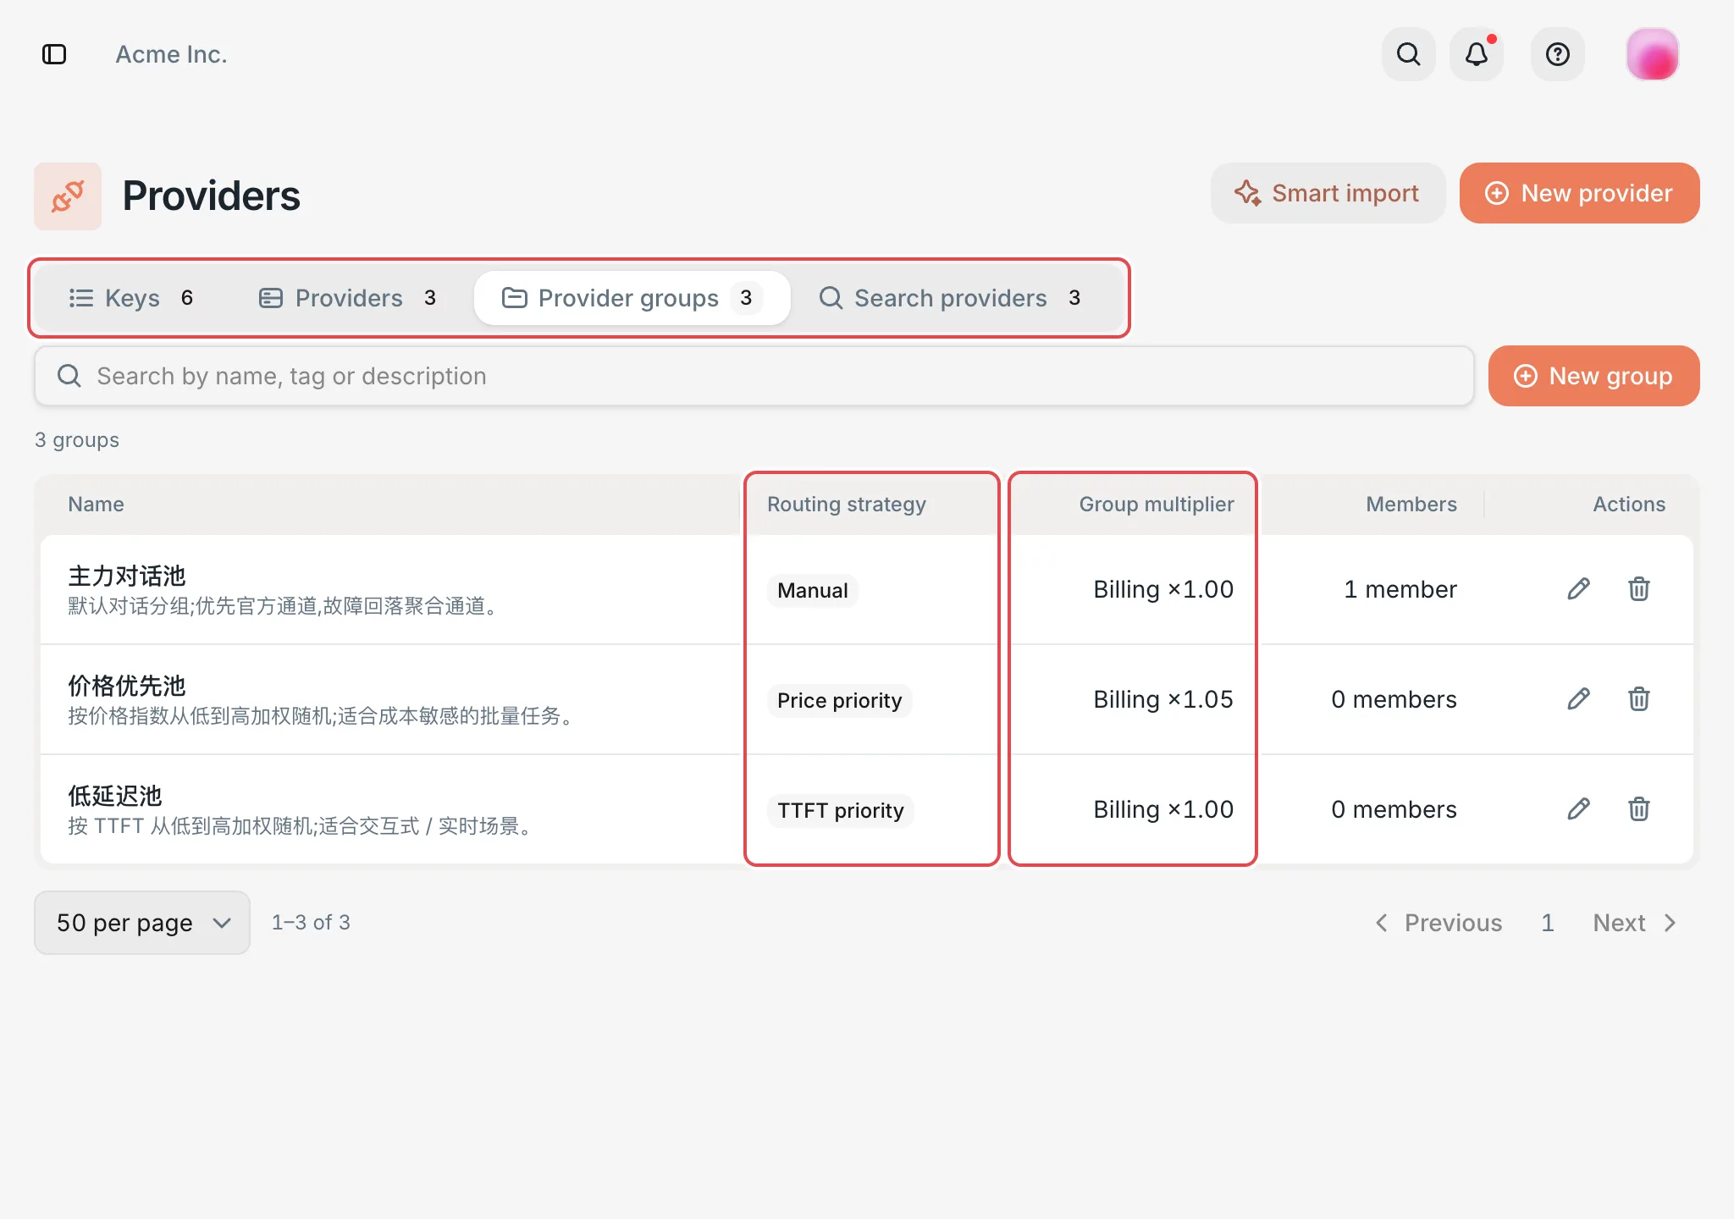Open the help question-mark icon
The image size is (1734, 1219).
tap(1557, 54)
